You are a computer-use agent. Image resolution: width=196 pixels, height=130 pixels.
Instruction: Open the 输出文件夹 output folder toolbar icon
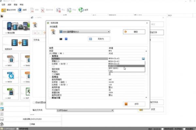coord(4,10)
